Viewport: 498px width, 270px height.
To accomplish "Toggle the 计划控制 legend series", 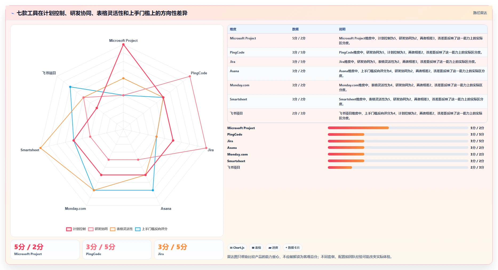I will pyautogui.click(x=76, y=229).
